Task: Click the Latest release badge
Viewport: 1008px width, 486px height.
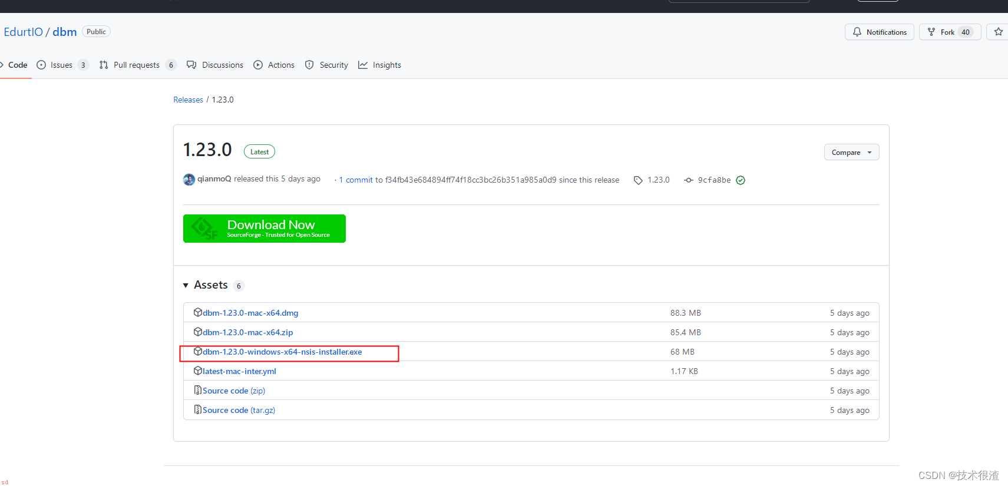Action: [x=259, y=151]
